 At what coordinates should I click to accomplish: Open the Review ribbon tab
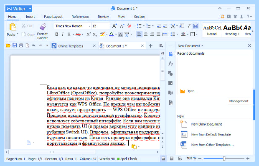[x=103, y=17]
